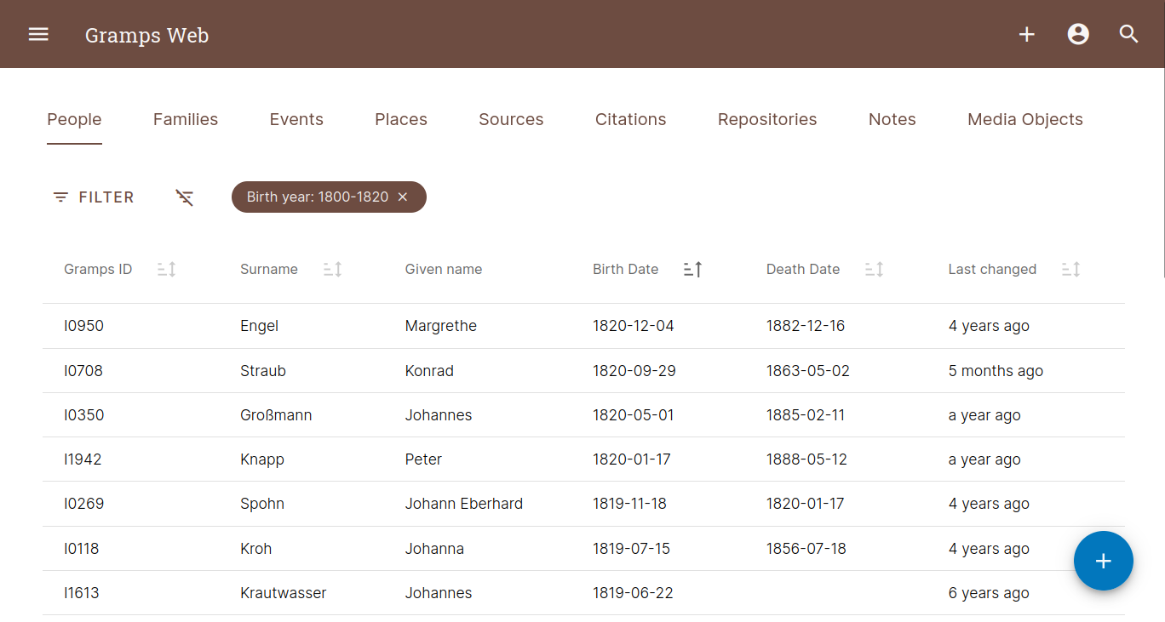Viewport: 1165px width, 622px height.
Task: Select the Johann Eberhard Spohn row
Action: (x=463, y=504)
